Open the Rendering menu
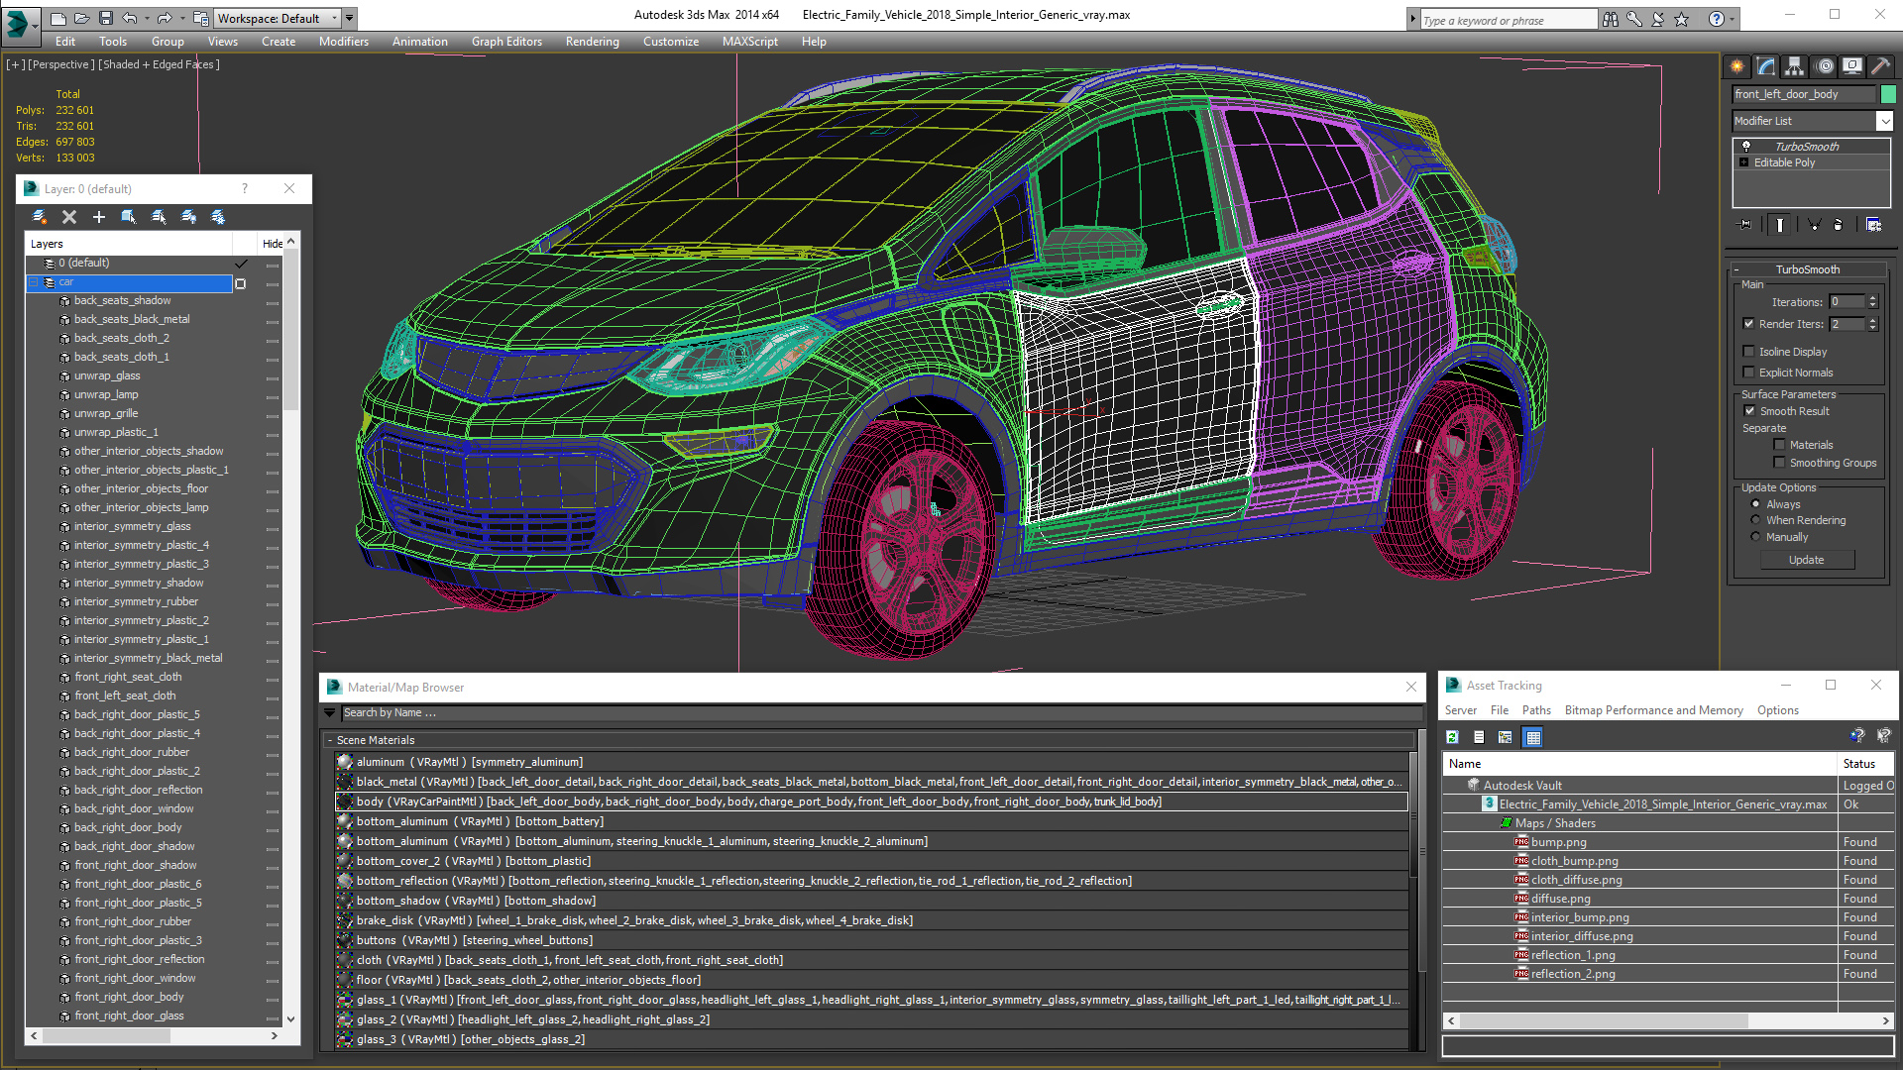 click(592, 42)
